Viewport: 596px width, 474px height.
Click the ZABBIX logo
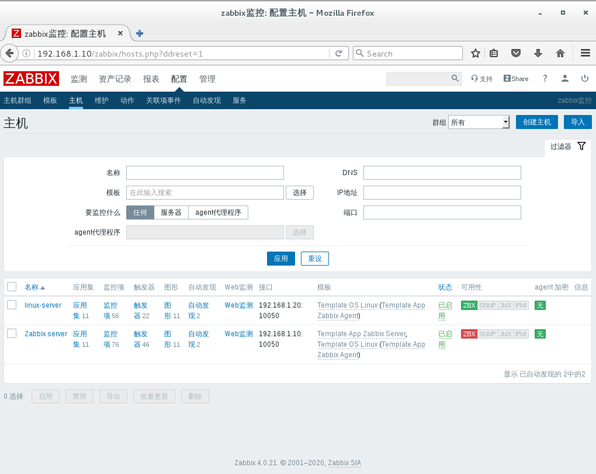[x=31, y=79]
